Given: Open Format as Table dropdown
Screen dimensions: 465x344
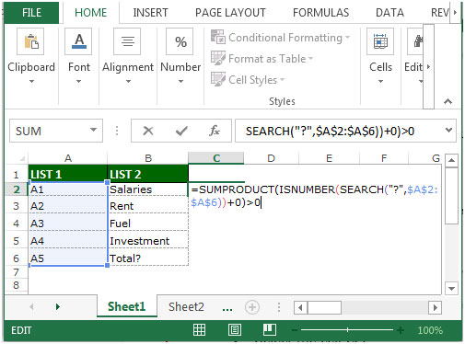Looking at the screenshot, I should [310, 58].
